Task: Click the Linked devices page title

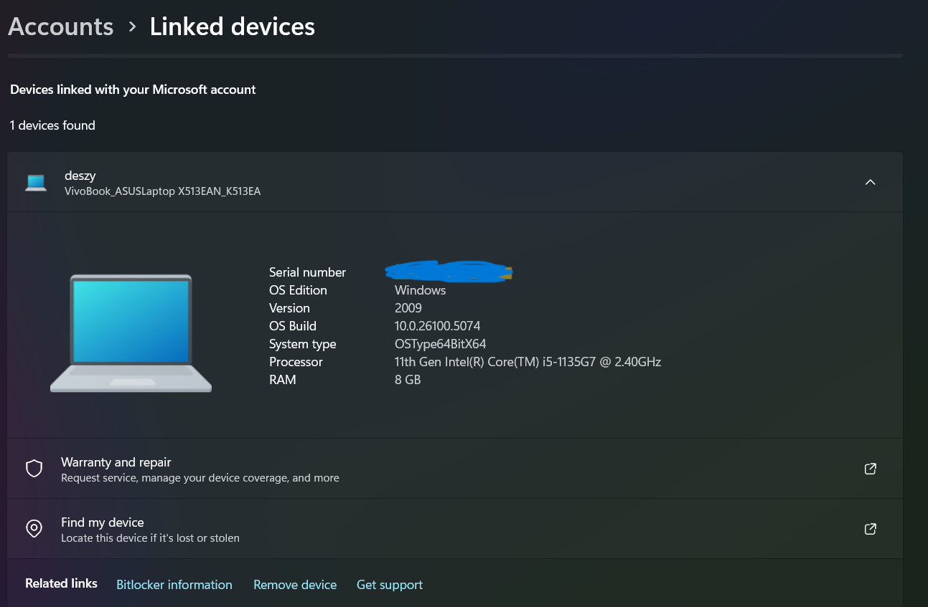Action: 232,27
